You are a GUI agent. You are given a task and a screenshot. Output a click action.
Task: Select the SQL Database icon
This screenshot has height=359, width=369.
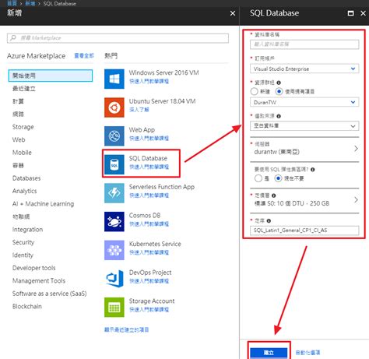[x=114, y=164]
